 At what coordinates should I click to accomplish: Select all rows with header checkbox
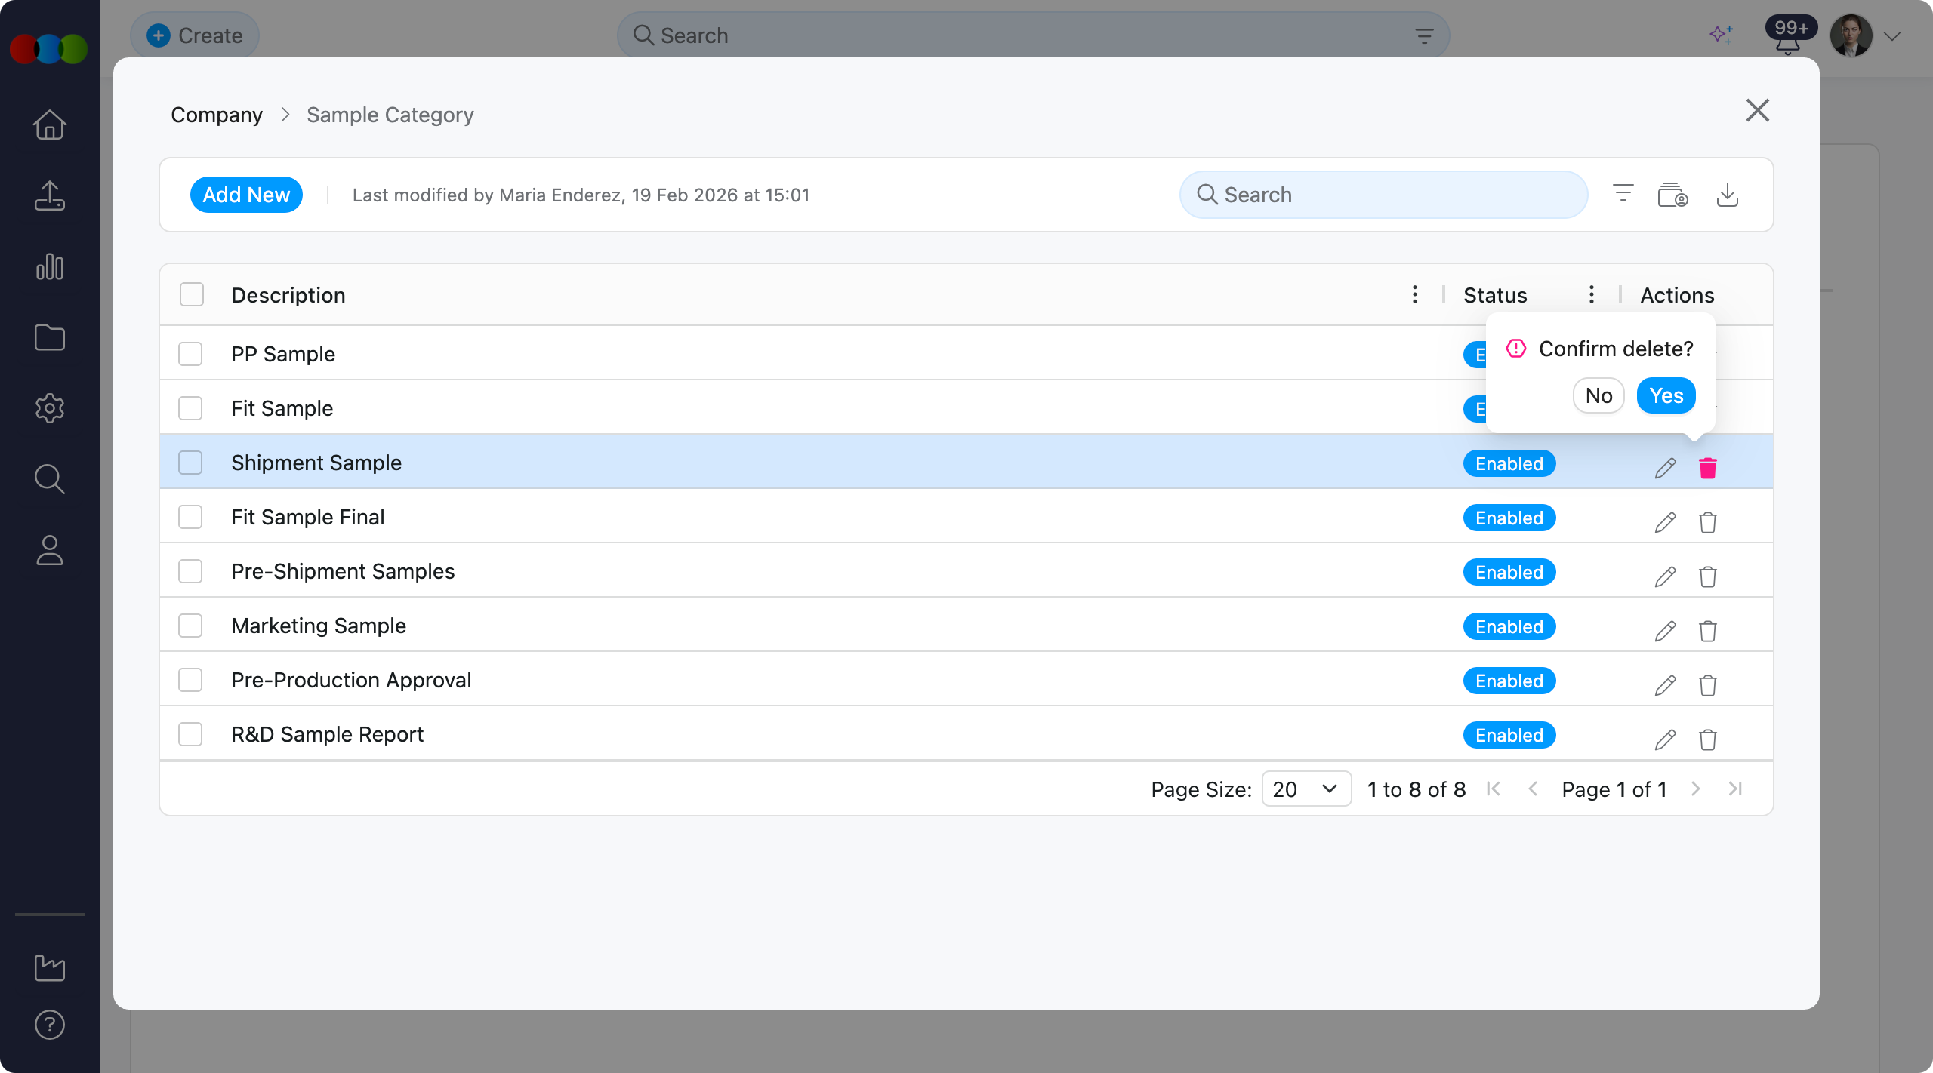(x=190, y=294)
